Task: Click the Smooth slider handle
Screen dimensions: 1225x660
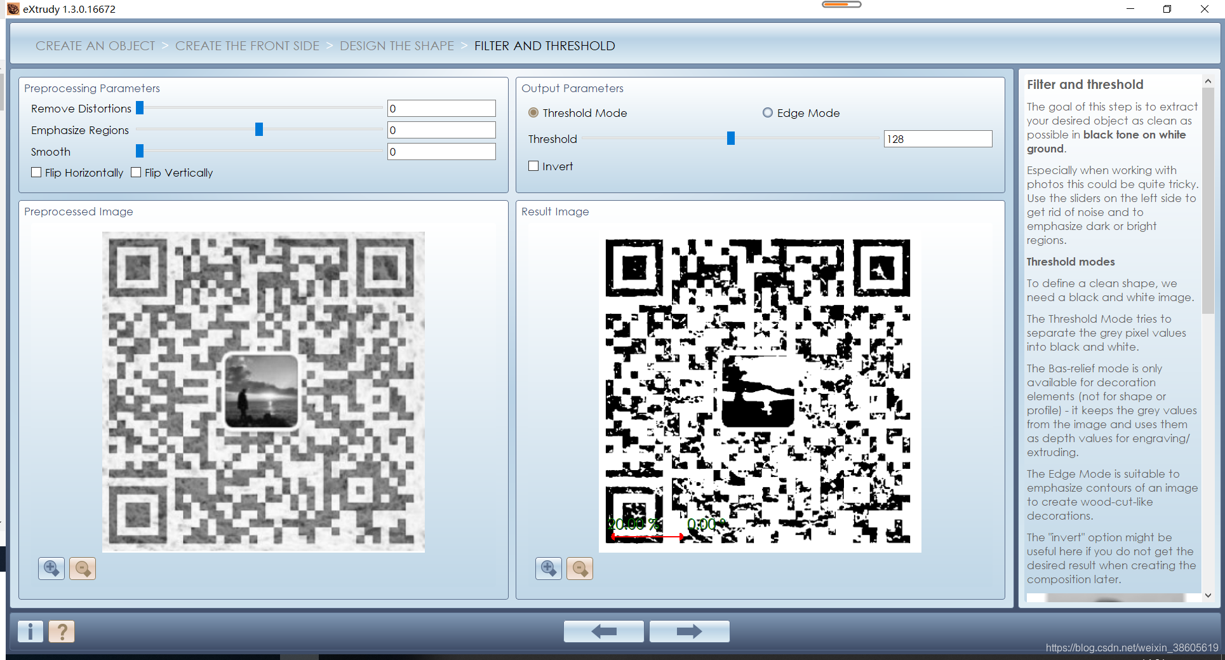Action: pyautogui.click(x=140, y=151)
